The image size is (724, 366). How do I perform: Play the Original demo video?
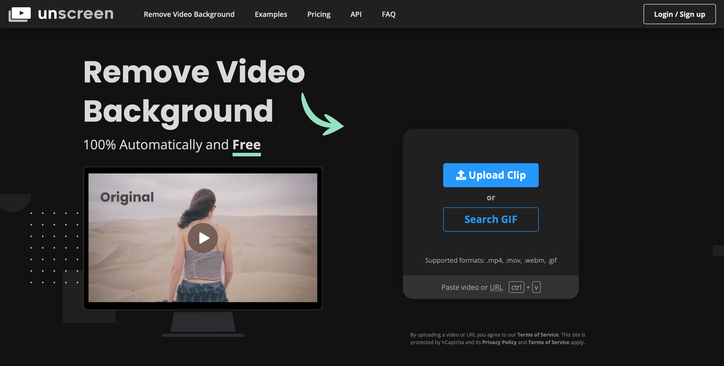click(203, 238)
